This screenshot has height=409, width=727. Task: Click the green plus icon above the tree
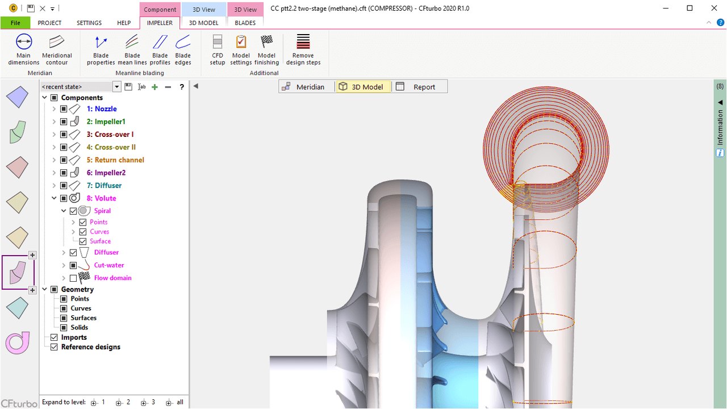[x=154, y=87]
